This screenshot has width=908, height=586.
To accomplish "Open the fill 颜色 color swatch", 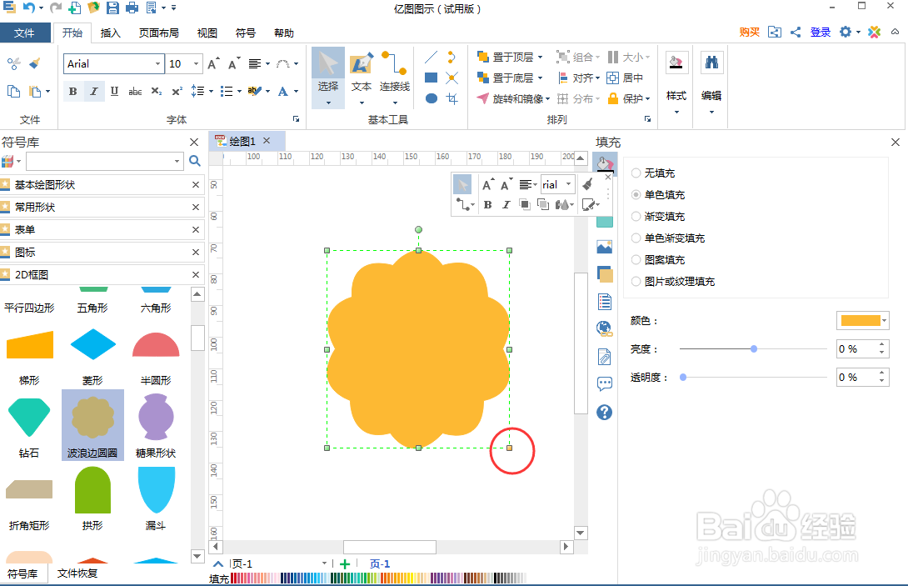I will coord(862,320).
